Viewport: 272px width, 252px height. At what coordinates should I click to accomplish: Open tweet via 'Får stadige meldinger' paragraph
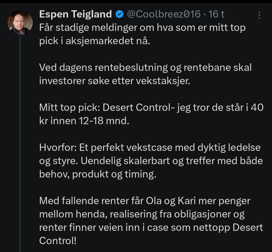[x=142, y=34]
